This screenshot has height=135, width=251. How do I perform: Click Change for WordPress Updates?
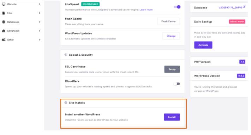tap(171, 36)
